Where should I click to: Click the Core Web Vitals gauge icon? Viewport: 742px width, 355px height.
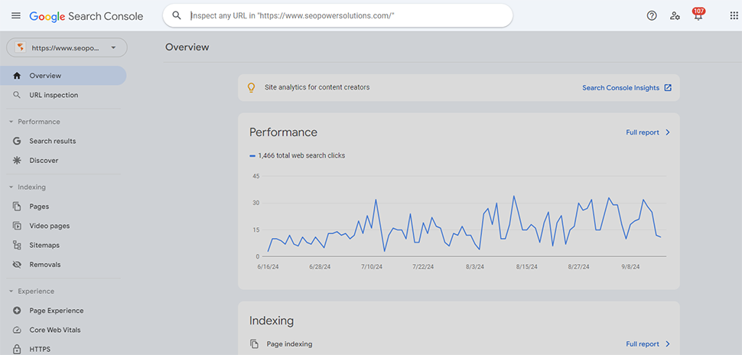click(x=17, y=330)
